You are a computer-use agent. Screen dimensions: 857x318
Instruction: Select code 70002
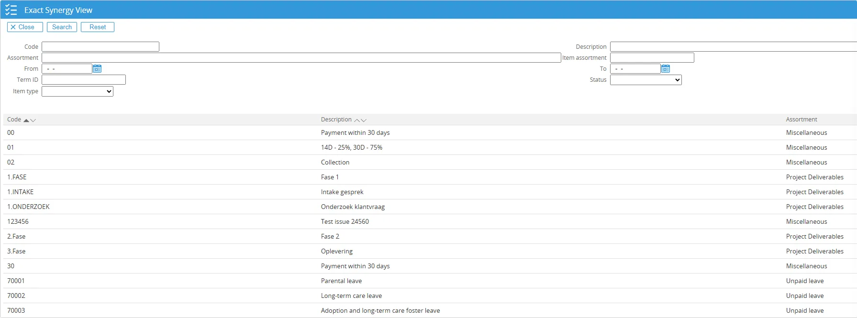(x=16, y=296)
